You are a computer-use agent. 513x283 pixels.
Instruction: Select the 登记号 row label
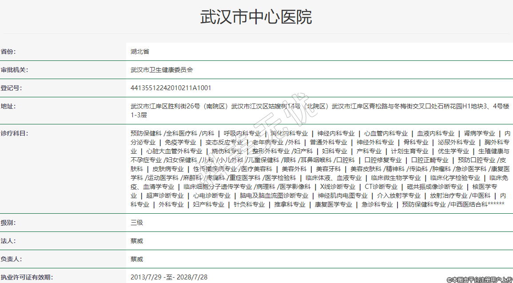point(11,88)
